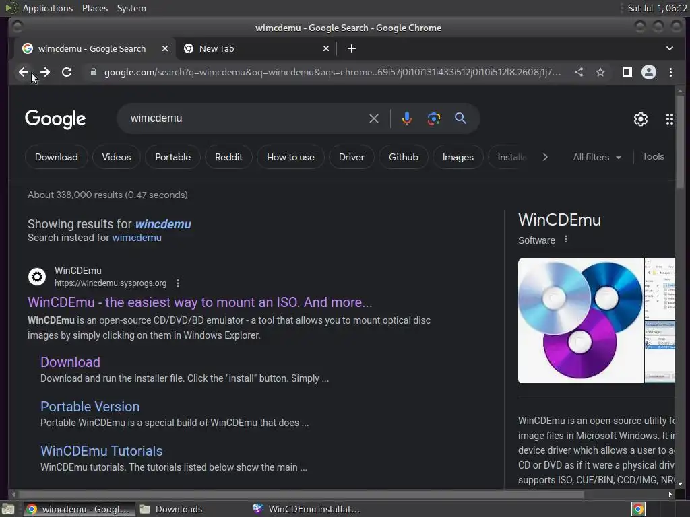Show the desktop from the bottom-left panel icon
690x517 pixels.
(8, 509)
